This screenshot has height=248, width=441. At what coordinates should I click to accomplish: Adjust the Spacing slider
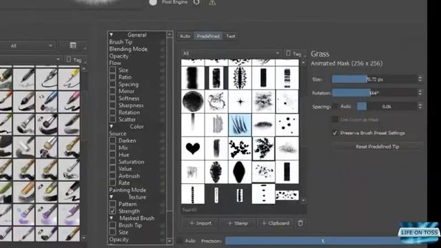click(x=387, y=106)
